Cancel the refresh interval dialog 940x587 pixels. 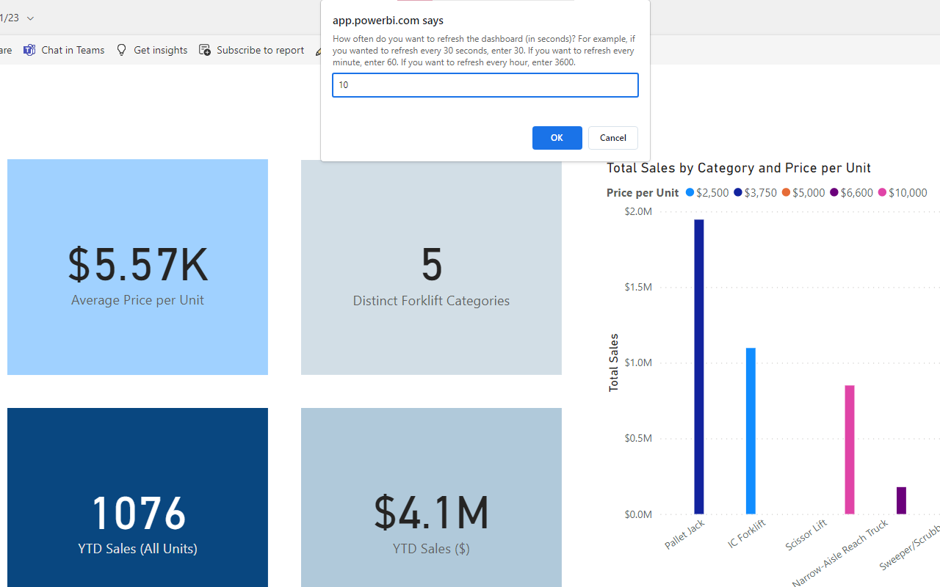(612, 138)
